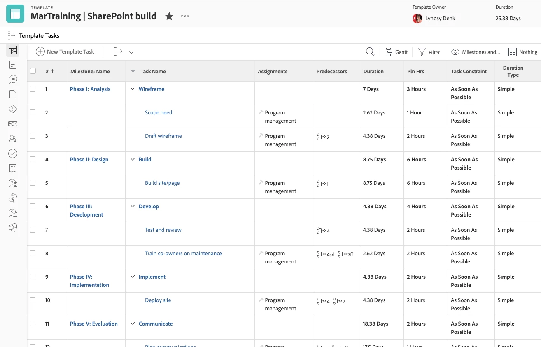Image resolution: width=541 pixels, height=347 pixels.
Task: Check the box for row 5 Build site/page
Action: tap(33, 183)
